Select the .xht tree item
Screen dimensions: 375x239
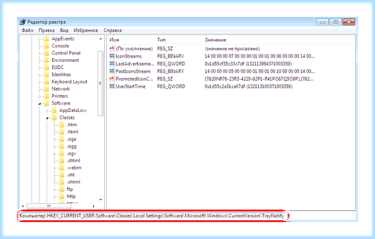(x=71, y=175)
